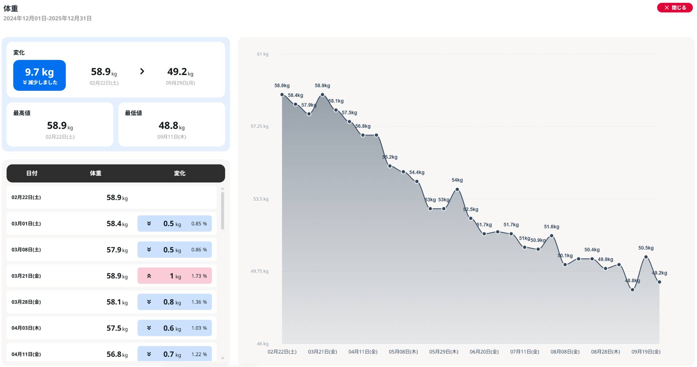
Task: Click the first 58.9kg data point on chart
Action: 282,95
